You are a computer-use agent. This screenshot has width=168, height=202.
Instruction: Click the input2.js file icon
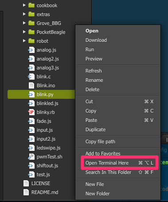tap(31, 139)
